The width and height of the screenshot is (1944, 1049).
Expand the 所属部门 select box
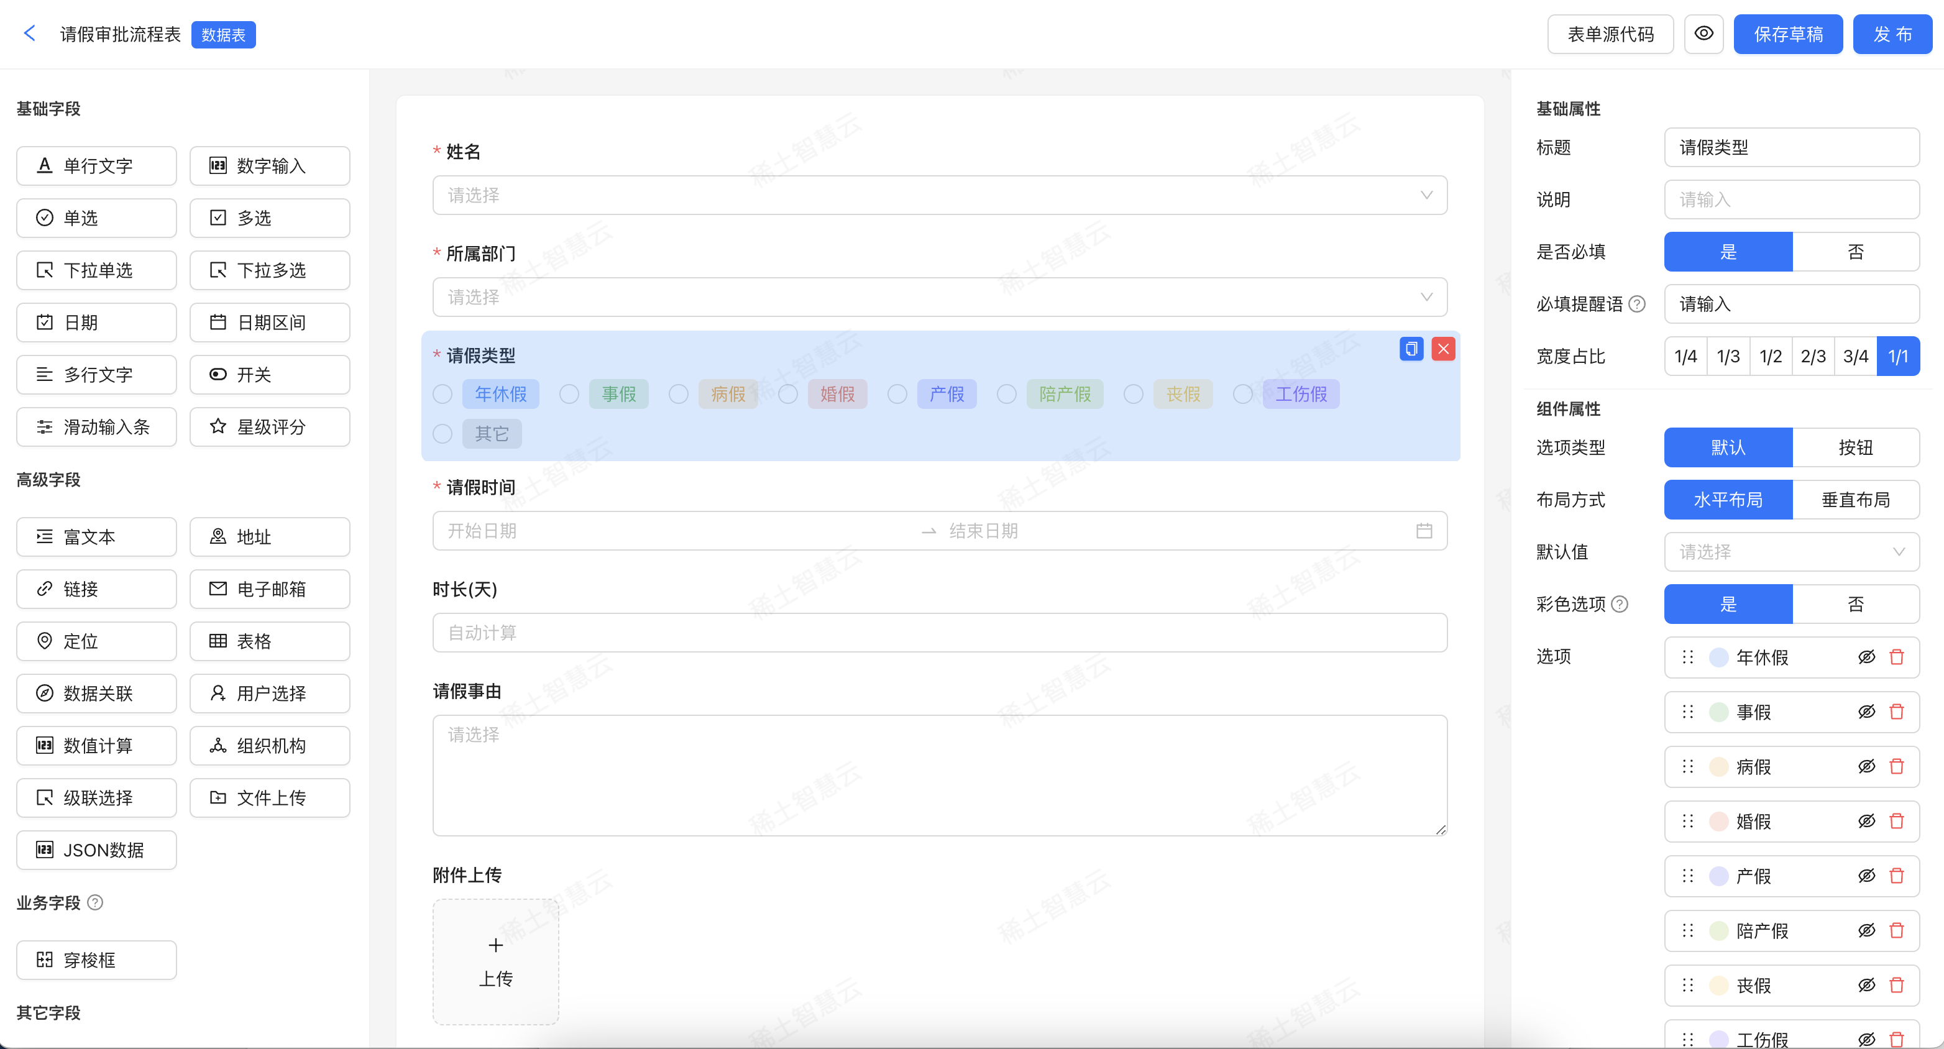(x=939, y=297)
